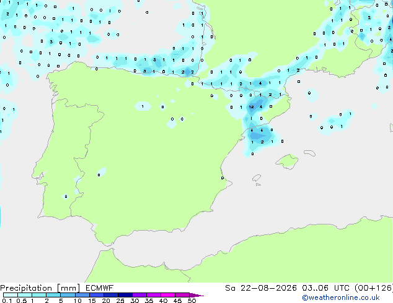Click the date 'Sa 22-08-2026'
This screenshot has width=393, height=303.
pyautogui.click(x=261, y=288)
